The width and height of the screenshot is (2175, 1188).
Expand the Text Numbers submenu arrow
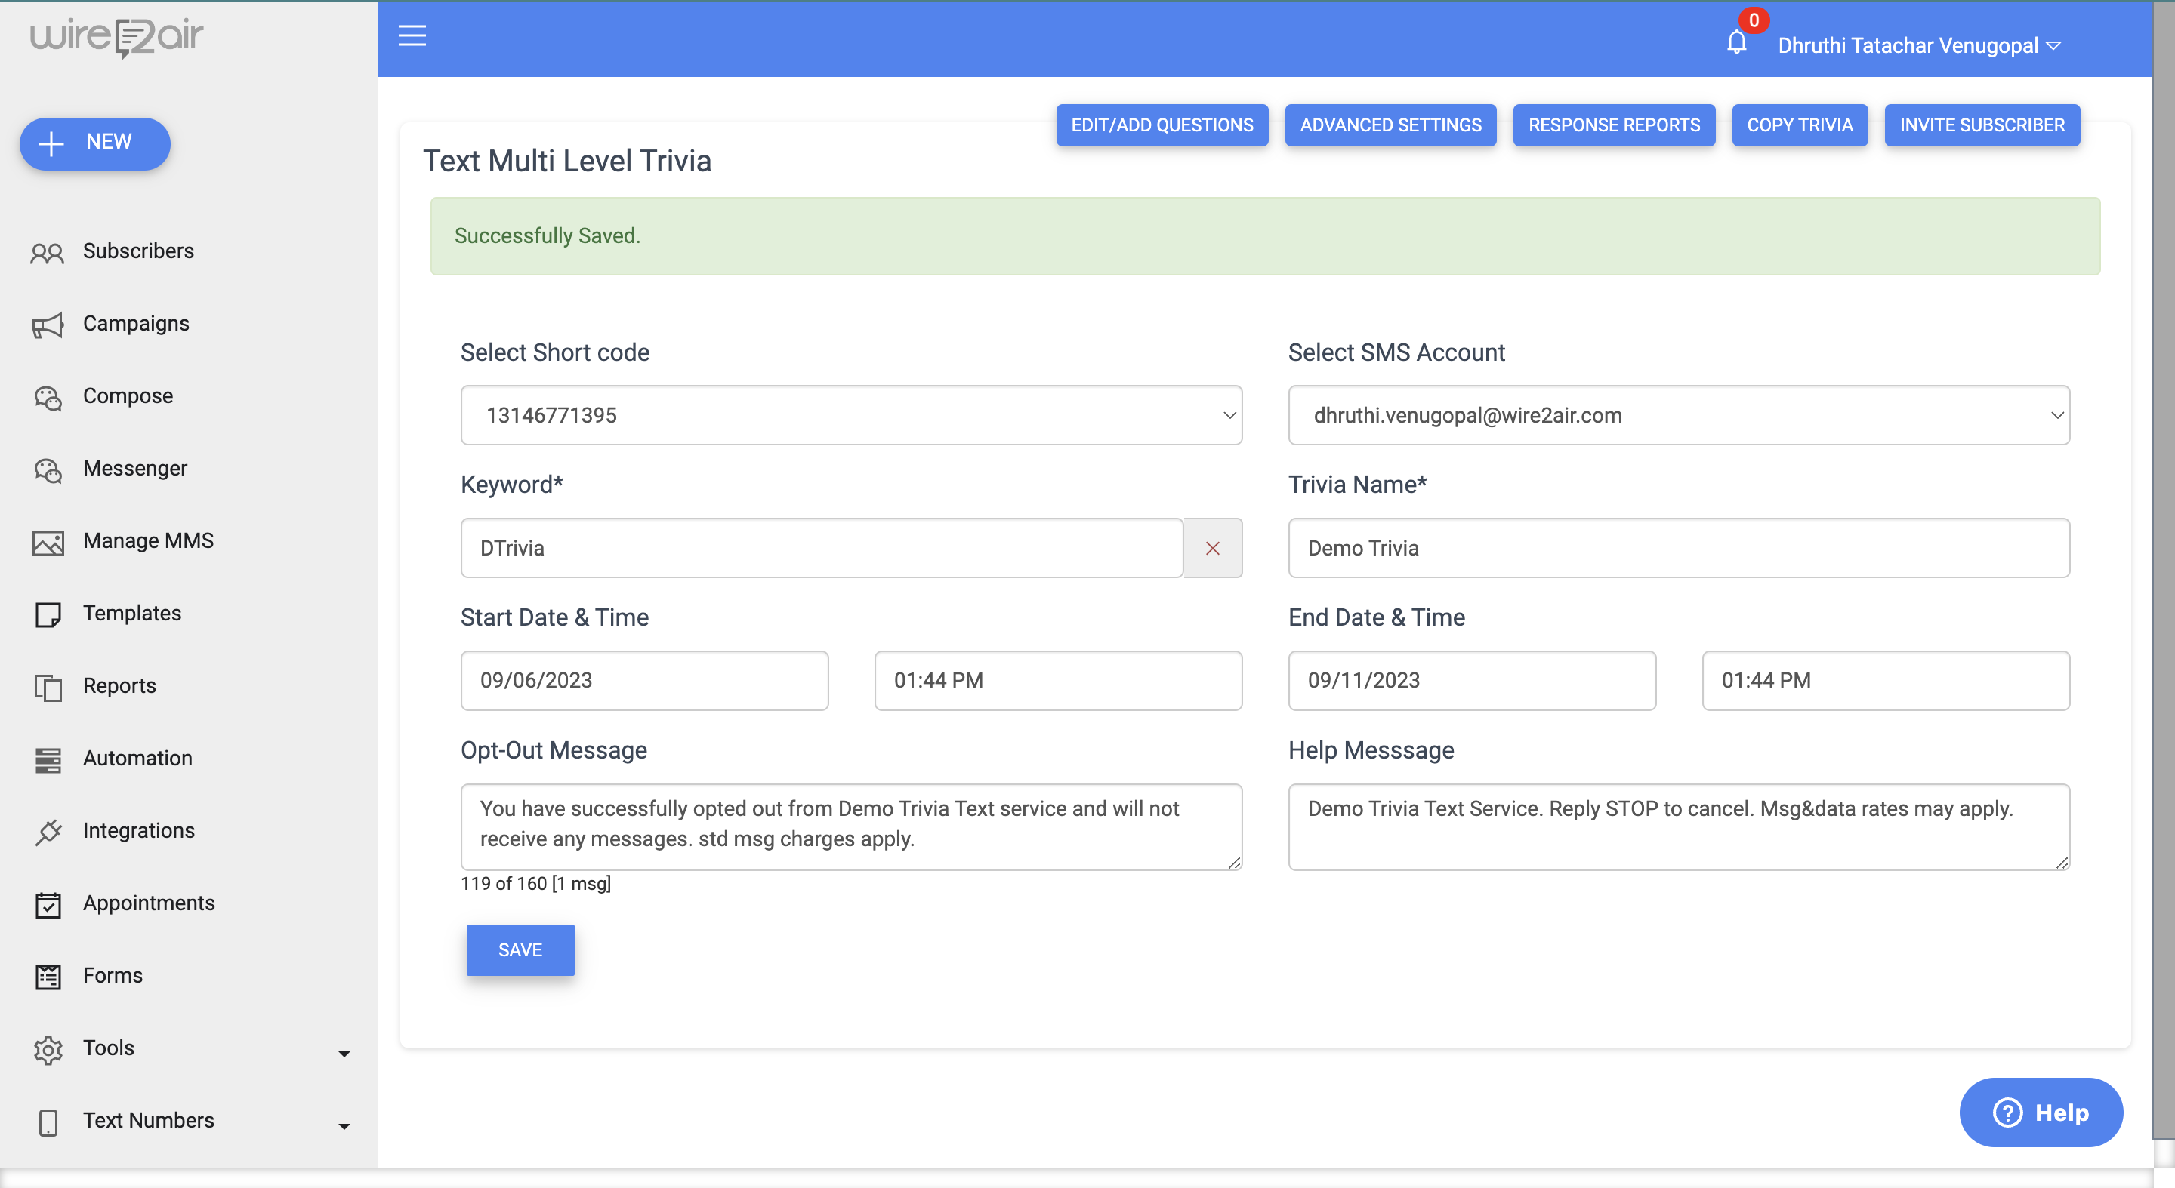click(x=344, y=1125)
